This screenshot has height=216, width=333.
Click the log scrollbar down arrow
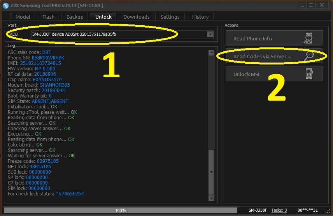[211, 199]
